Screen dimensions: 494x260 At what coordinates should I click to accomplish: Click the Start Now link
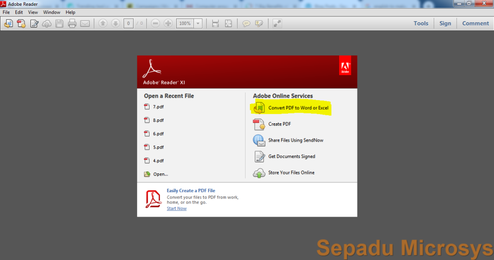[177, 208]
